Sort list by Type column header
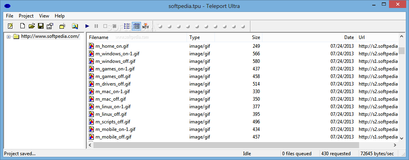Viewport: 409px width, 160px height. 201,37
